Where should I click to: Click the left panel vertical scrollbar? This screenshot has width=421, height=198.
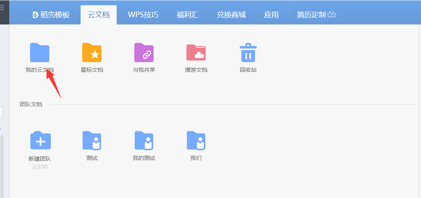point(2,164)
